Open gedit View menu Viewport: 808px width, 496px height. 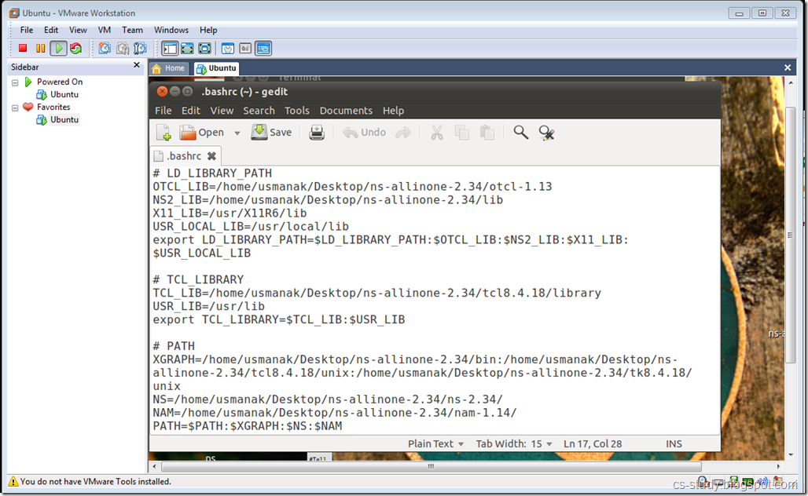click(222, 111)
